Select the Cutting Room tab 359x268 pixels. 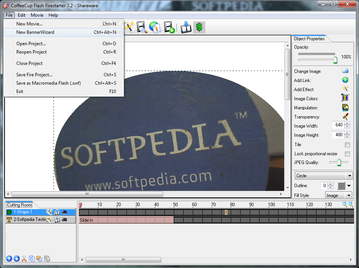(x=20, y=205)
